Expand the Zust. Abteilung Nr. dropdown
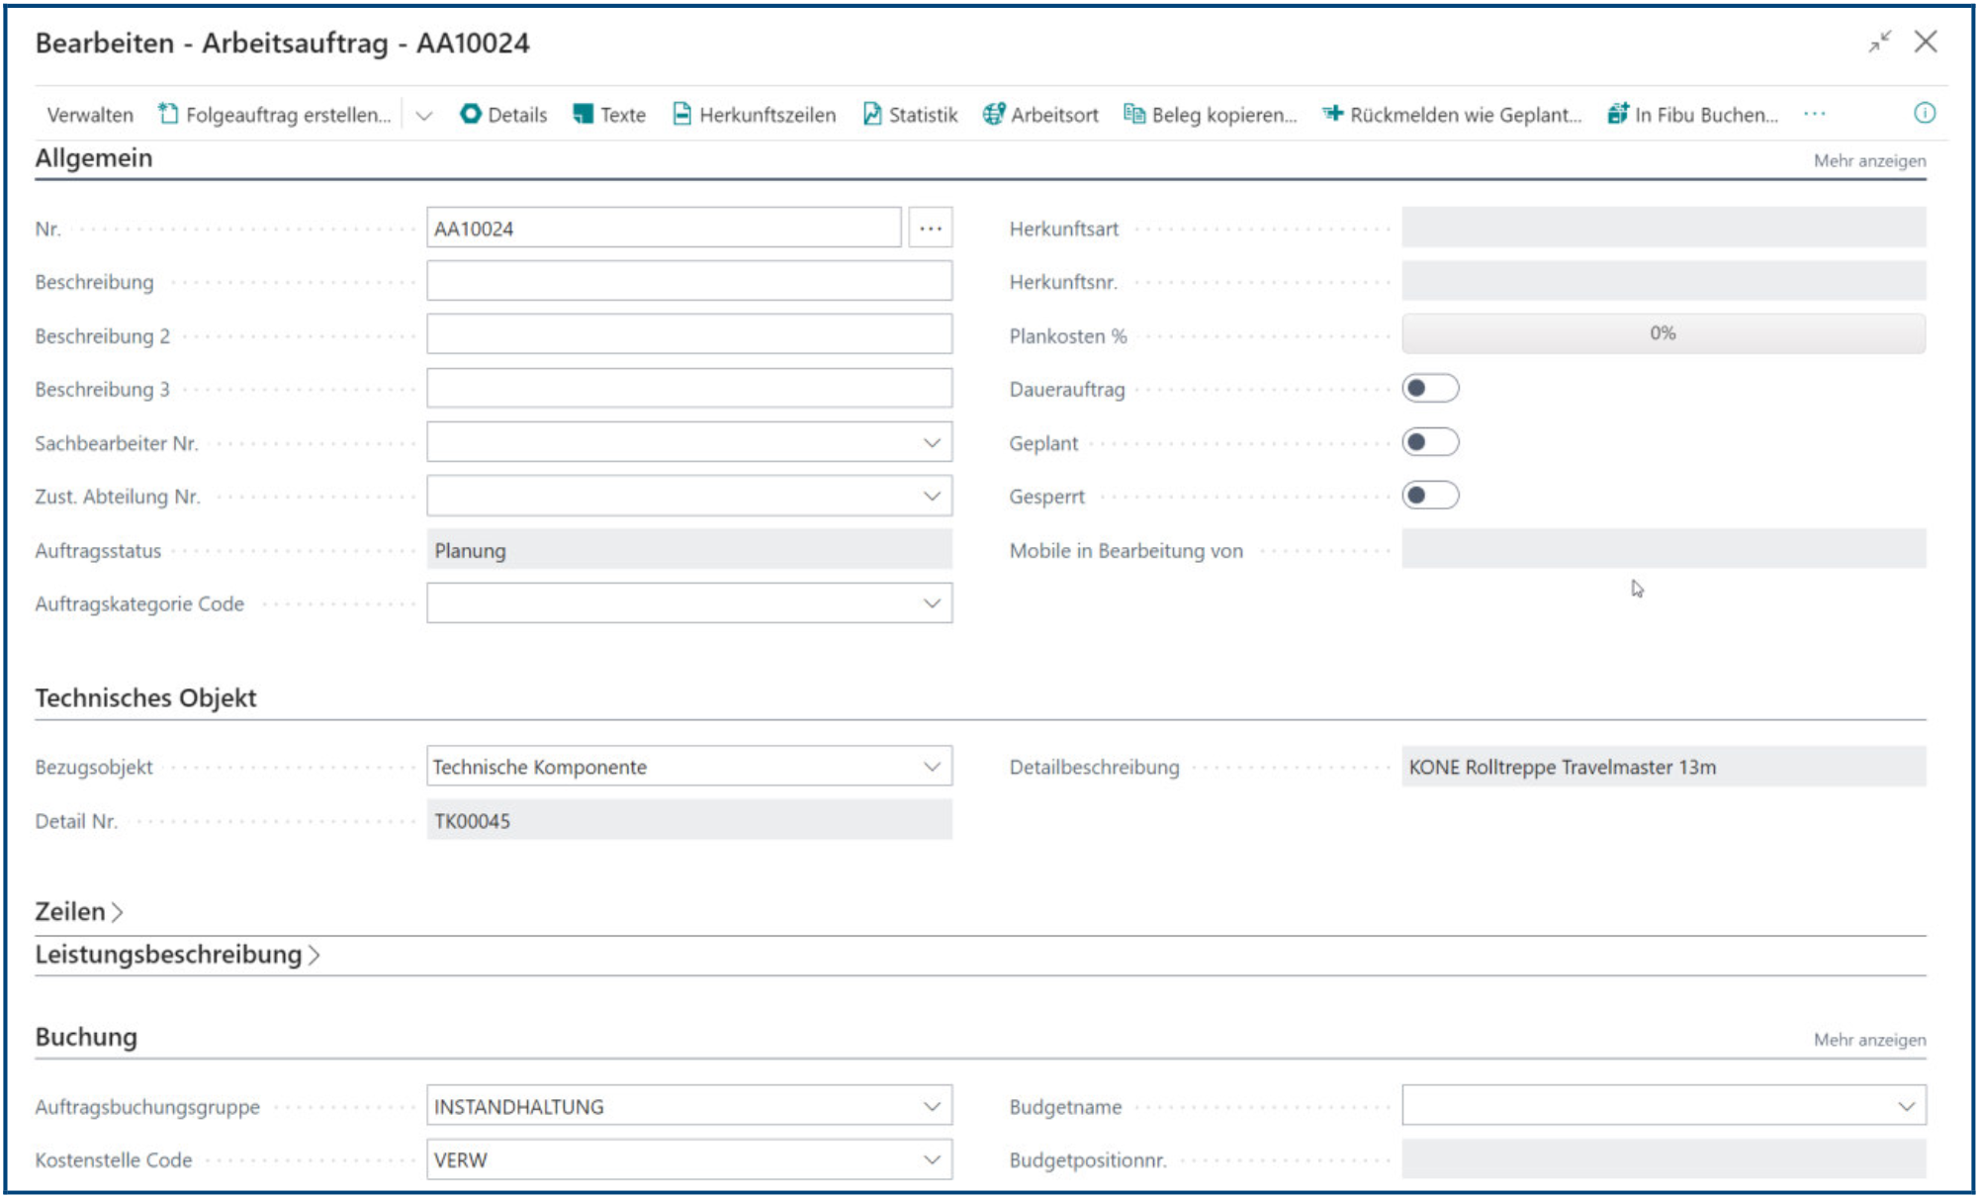The width and height of the screenshot is (1981, 1199). pos(931,497)
